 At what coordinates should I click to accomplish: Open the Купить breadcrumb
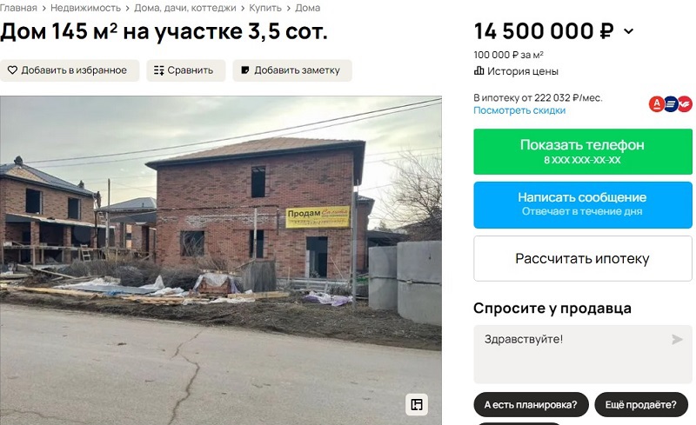[265, 8]
